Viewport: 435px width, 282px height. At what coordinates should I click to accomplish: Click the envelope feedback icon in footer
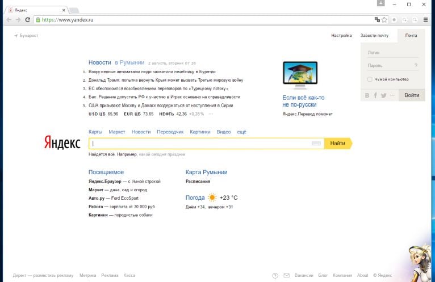click(287, 275)
